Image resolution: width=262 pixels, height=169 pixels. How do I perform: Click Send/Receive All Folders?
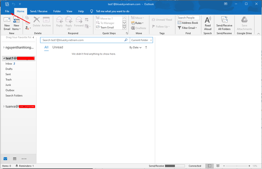coord(224,23)
